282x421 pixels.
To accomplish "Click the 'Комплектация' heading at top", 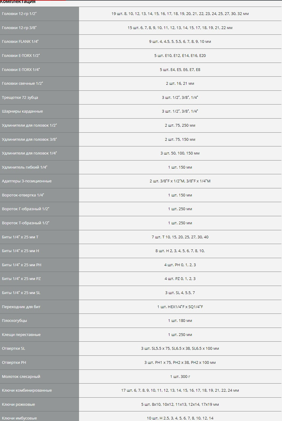I will pyautogui.click(x=18, y=2).
